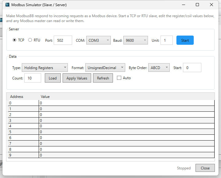This screenshot has width=221, height=178.
Task: Maximize the Modbus Simulator window
Action: (x=197, y=5)
